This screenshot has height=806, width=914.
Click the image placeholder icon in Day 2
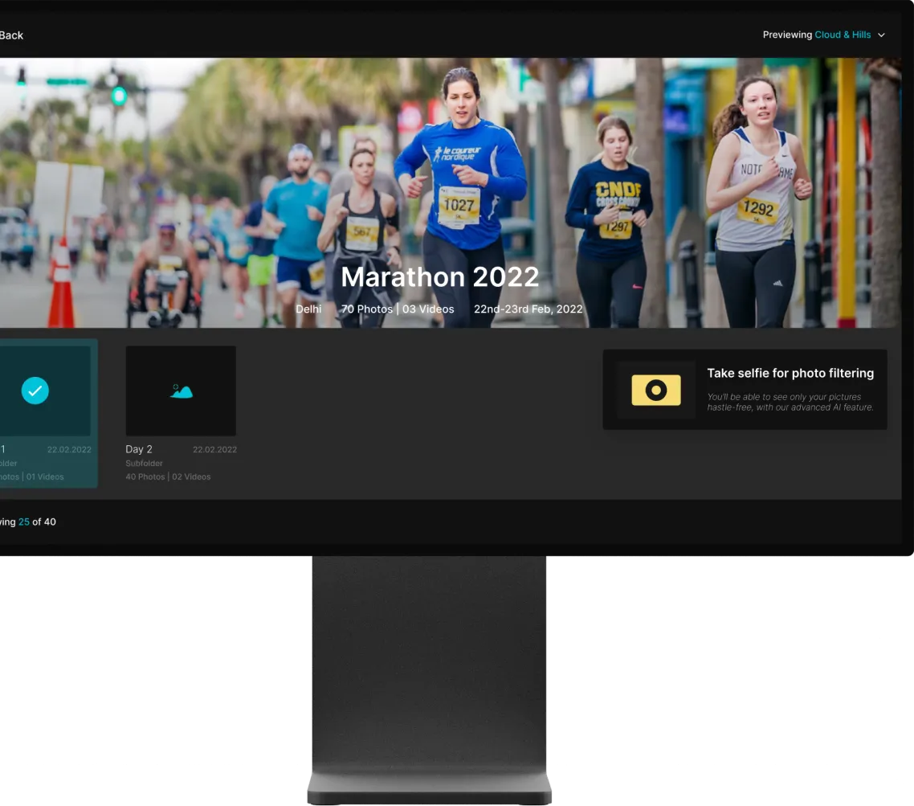[181, 391]
